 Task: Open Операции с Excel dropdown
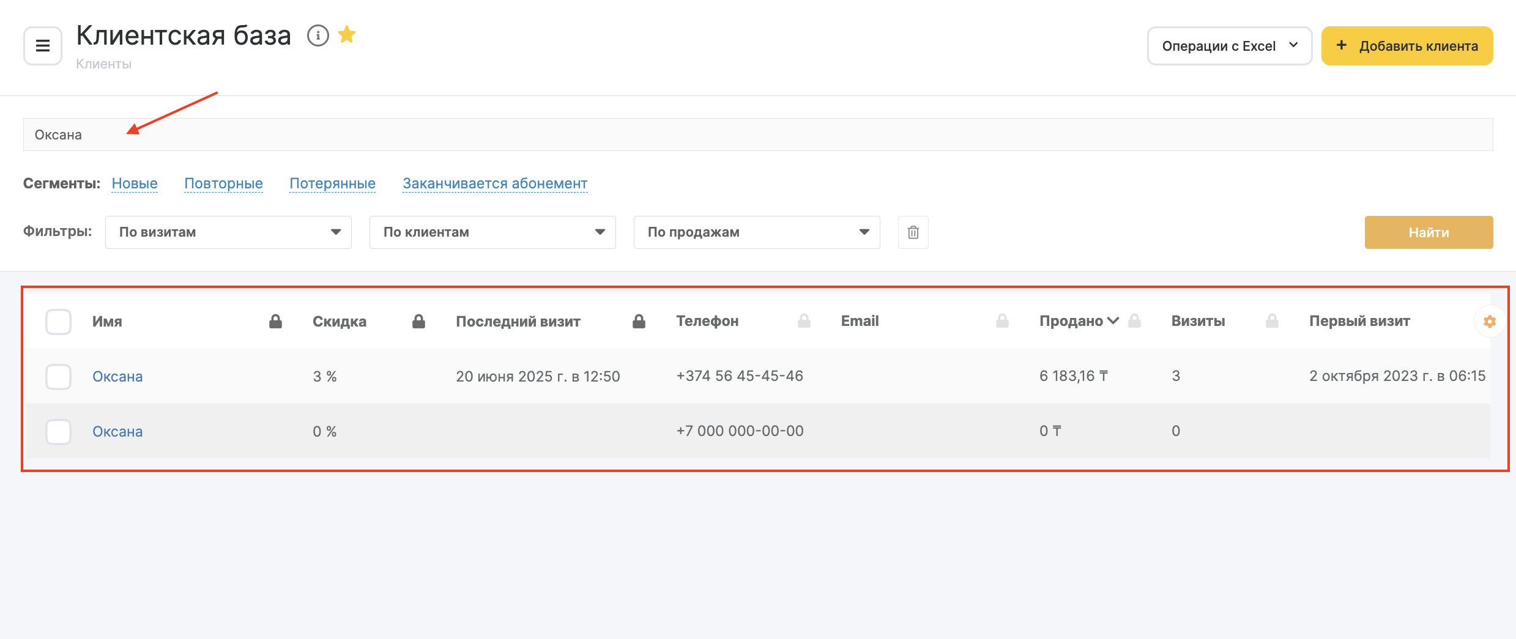[1229, 46]
